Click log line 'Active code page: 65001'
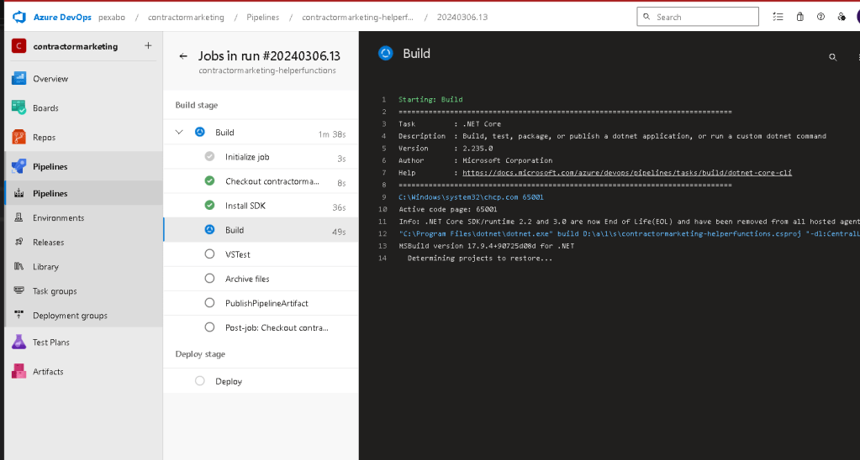Image resolution: width=860 pixels, height=460 pixels. [x=448, y=209]
